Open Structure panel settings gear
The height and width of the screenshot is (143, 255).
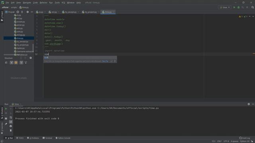coord(31,58)
